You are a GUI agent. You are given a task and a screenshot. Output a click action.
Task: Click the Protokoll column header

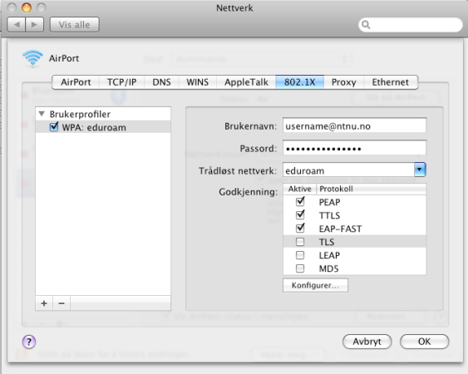pos(371,189)
